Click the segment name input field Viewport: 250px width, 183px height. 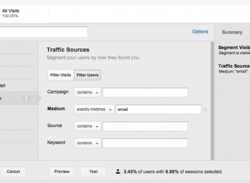44,32
